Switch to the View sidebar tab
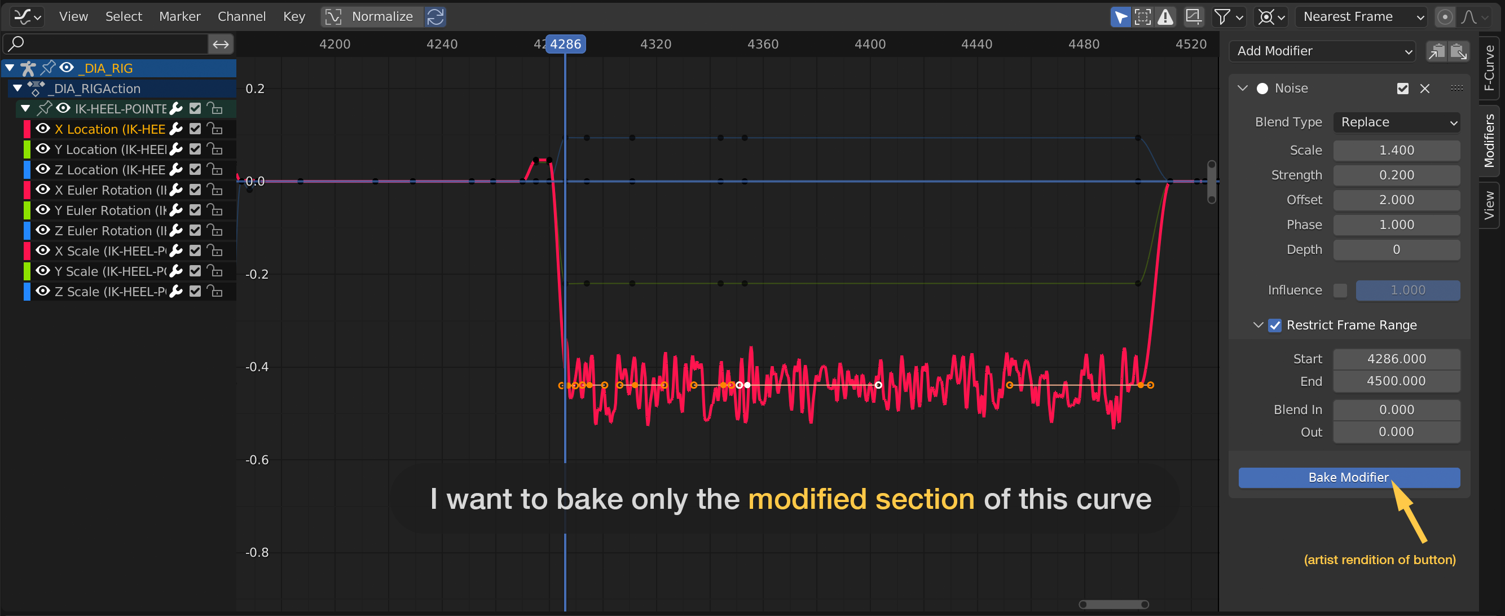 (1489, 205)
